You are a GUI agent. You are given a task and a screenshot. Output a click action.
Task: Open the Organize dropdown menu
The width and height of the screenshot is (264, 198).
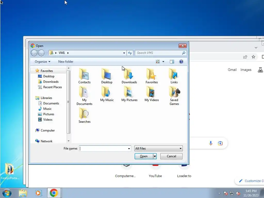(x=43, y=62)
